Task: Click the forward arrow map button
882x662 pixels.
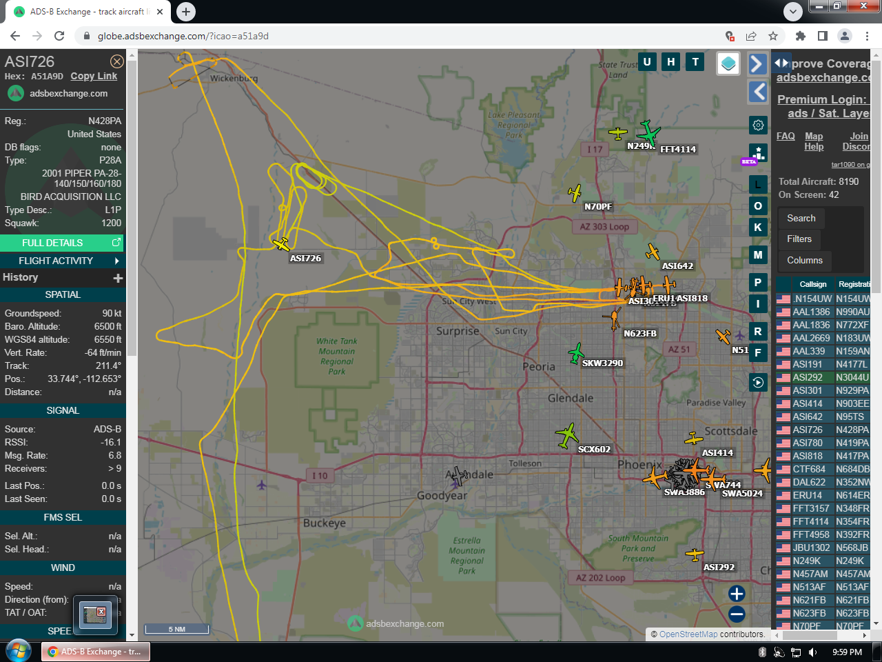Action: click(758, 63)
